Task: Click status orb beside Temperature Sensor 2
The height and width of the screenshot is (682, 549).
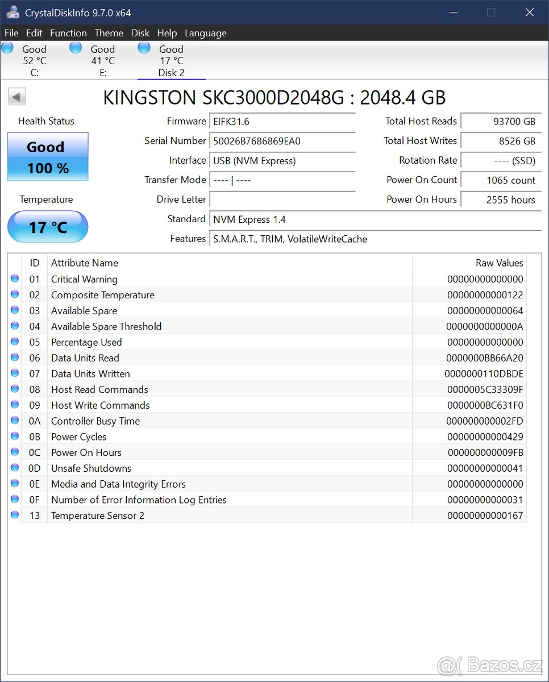Action: [15, 515]
